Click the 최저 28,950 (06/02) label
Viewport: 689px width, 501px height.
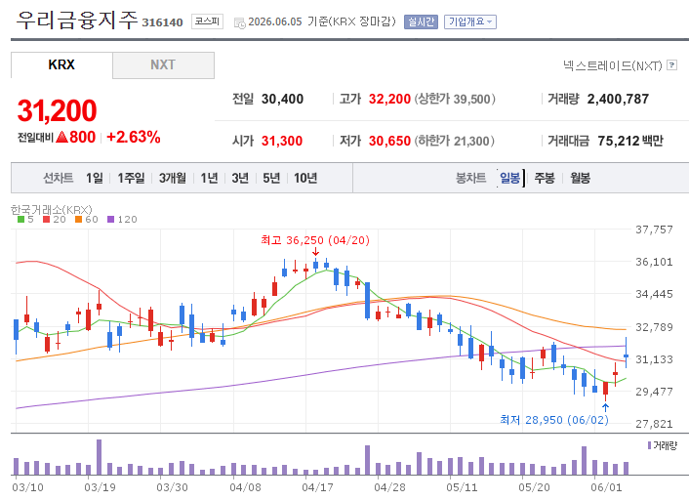[554, 420]
